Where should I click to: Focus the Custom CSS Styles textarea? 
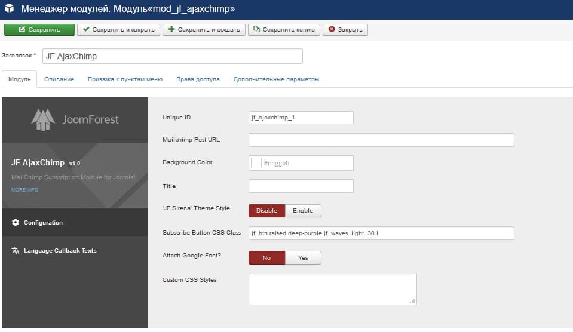333,289
